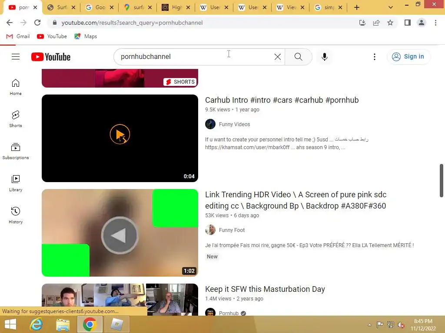Open YouTube settings three-dot menu
The width and height of the screenshot is (445, 333).
(x=374, y=57)
